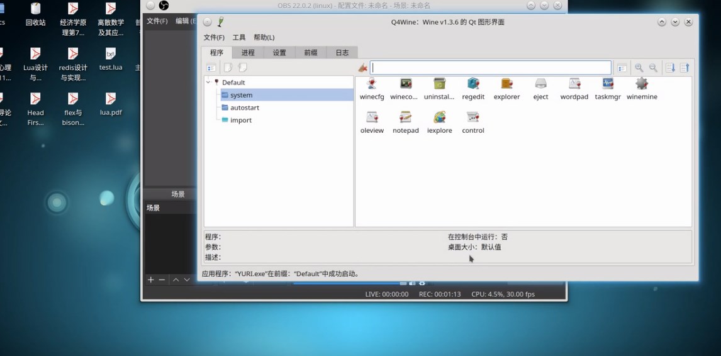Click the status message about YURI.exe
The image size is (721, 356).
click(281, 274)
